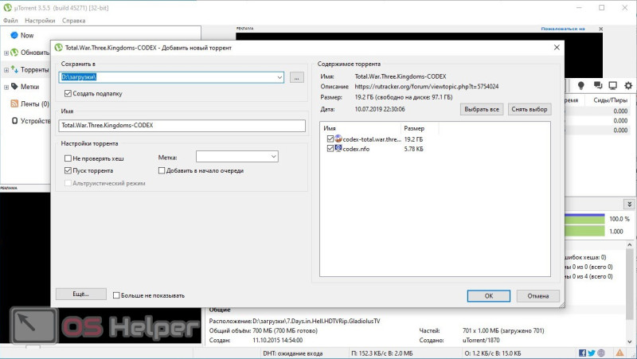Click the codex-total.war disc image file icon
637x359 pixels.
338,139
